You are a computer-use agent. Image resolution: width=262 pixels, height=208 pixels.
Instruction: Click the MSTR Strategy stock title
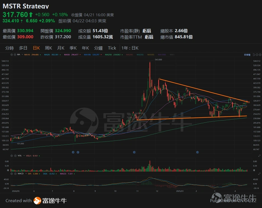[26, 6]
